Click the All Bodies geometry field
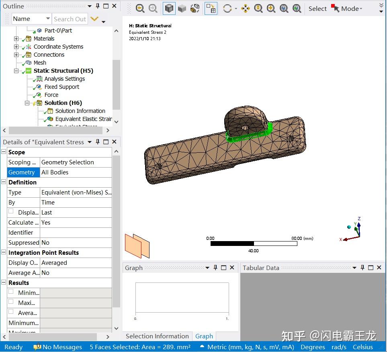This screenshot has width=387, height=352. (x=76, y=172)
